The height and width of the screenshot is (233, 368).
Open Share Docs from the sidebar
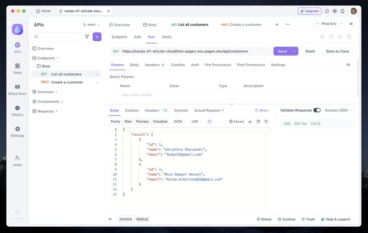[x=17, y=89]
